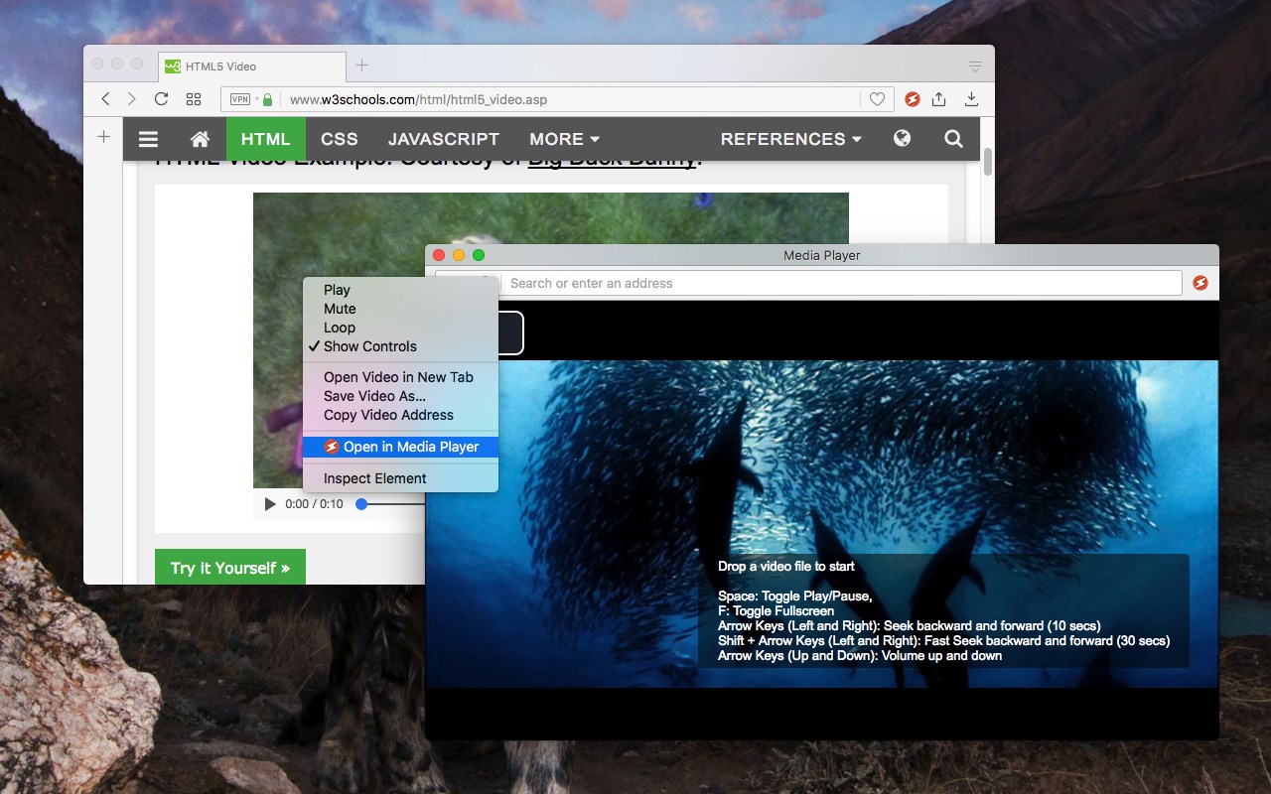Open the tab menu icon at top right
Image resolution: width=1271 pixels, height=794 pixels.
[975, 66]
